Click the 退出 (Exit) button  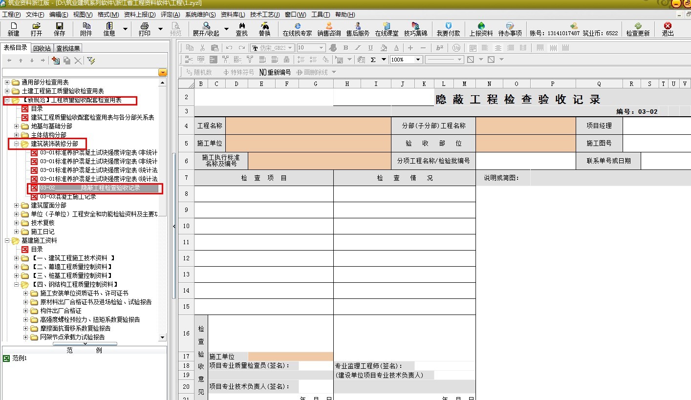pyautogui.click(x=668, y=29)
